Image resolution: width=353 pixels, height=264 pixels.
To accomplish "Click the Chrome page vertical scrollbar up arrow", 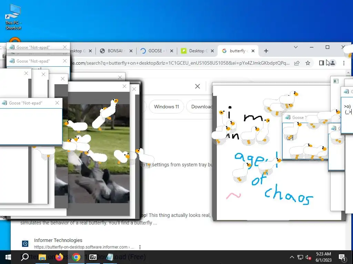I will 349,73.
